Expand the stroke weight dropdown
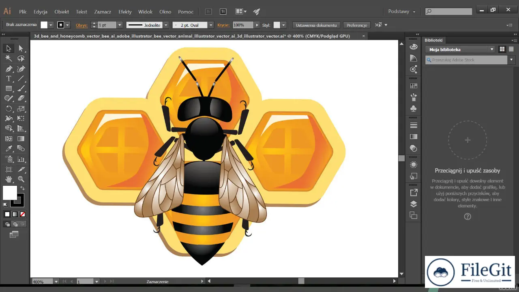The image size is (519, 292). point(120,25)
